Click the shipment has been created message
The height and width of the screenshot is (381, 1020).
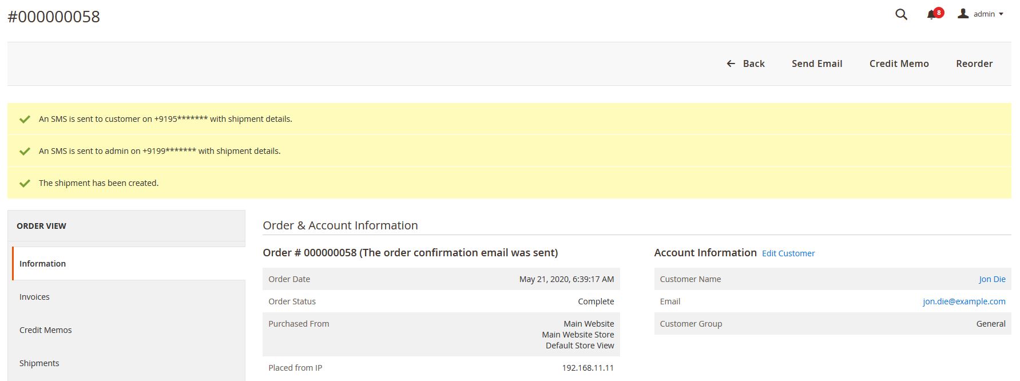(98, 183)
